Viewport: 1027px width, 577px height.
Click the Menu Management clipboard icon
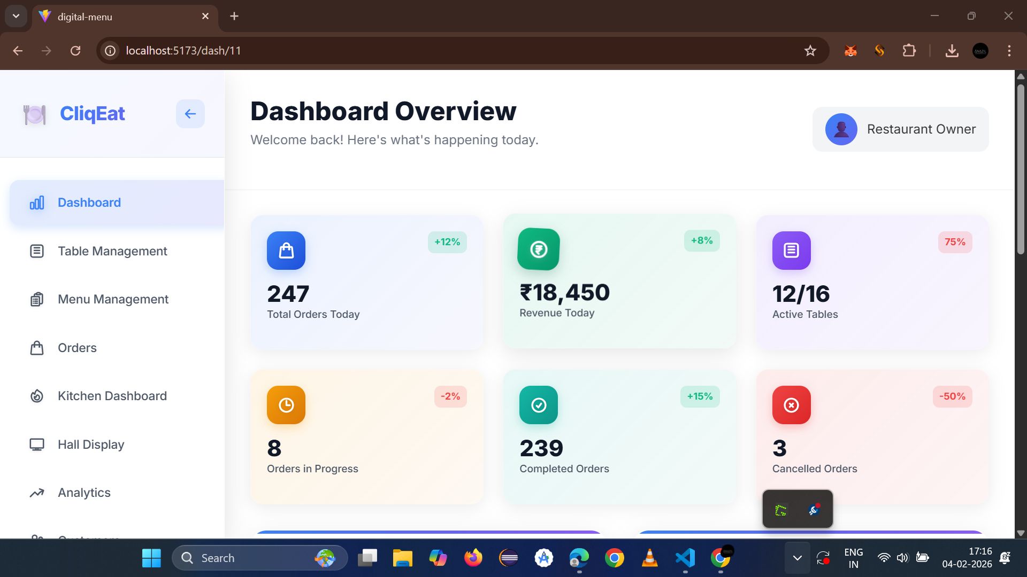(x=37, y=299)
